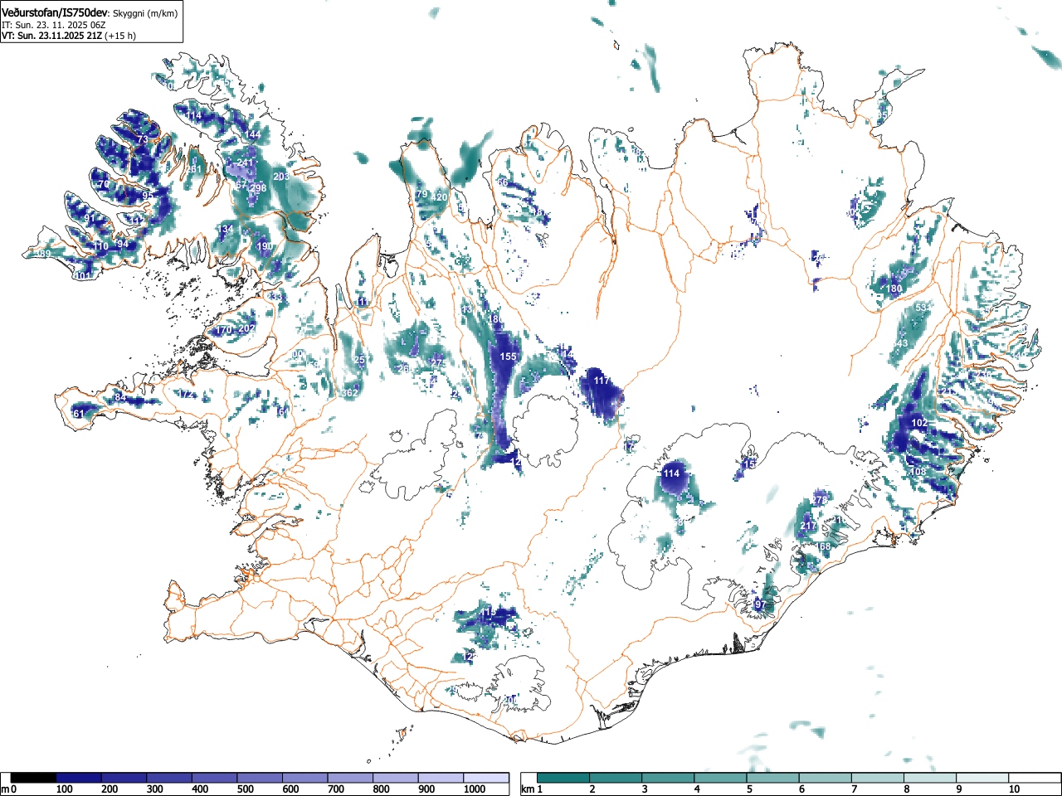1062x796 pixels.
Task: Pick the 500–600 m purple legend swatch
Action: coord(260,778)
